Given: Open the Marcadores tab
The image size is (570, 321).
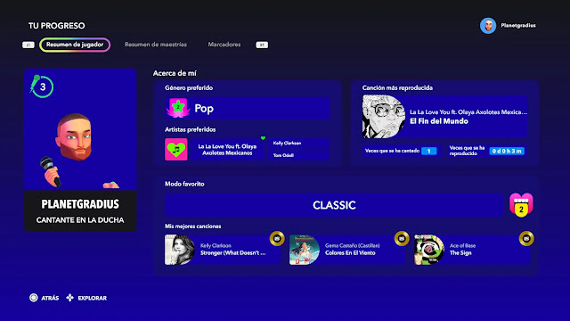Looking at the screenshot, I should tap(224, 45).
